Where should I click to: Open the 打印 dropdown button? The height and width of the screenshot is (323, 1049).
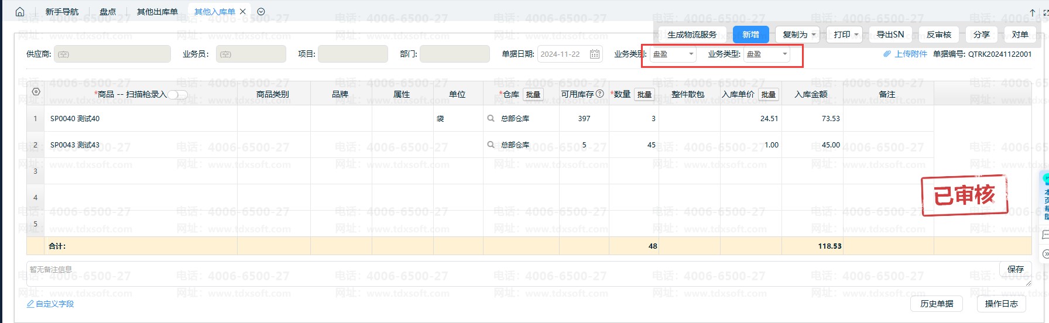click(845, 35)
